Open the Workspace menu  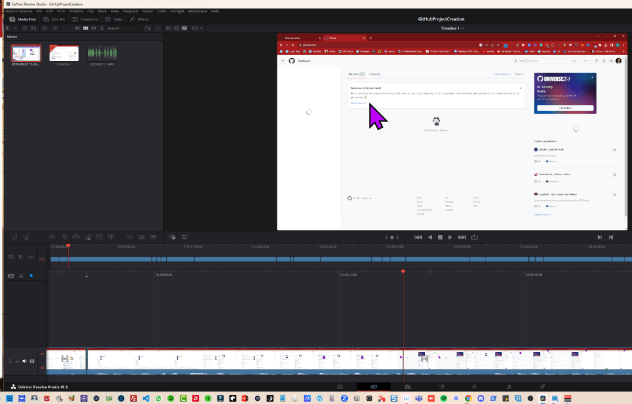198,11
